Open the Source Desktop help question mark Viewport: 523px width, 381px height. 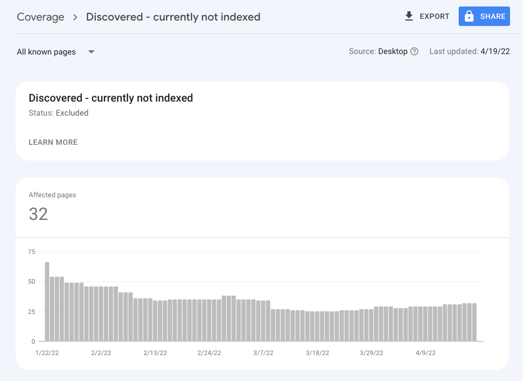[x=414, y=51]
